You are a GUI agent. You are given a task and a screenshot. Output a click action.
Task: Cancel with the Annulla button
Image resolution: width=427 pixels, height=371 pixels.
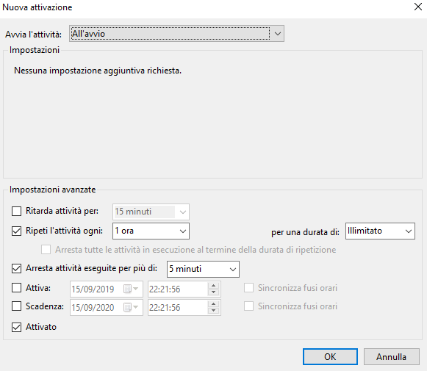[x=391, y=356]
